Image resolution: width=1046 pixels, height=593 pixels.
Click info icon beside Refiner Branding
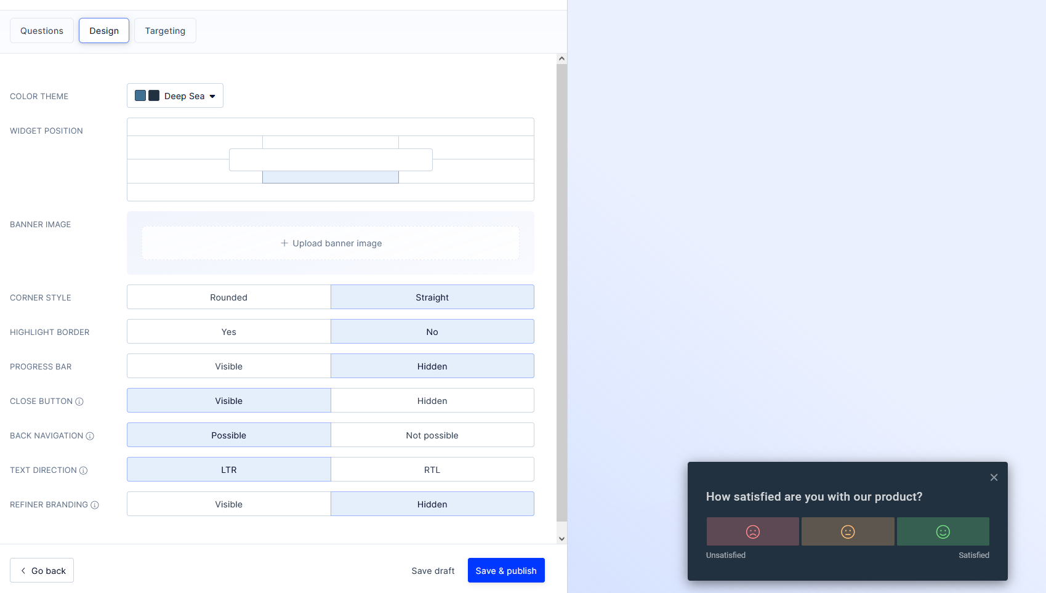point(95,505)
